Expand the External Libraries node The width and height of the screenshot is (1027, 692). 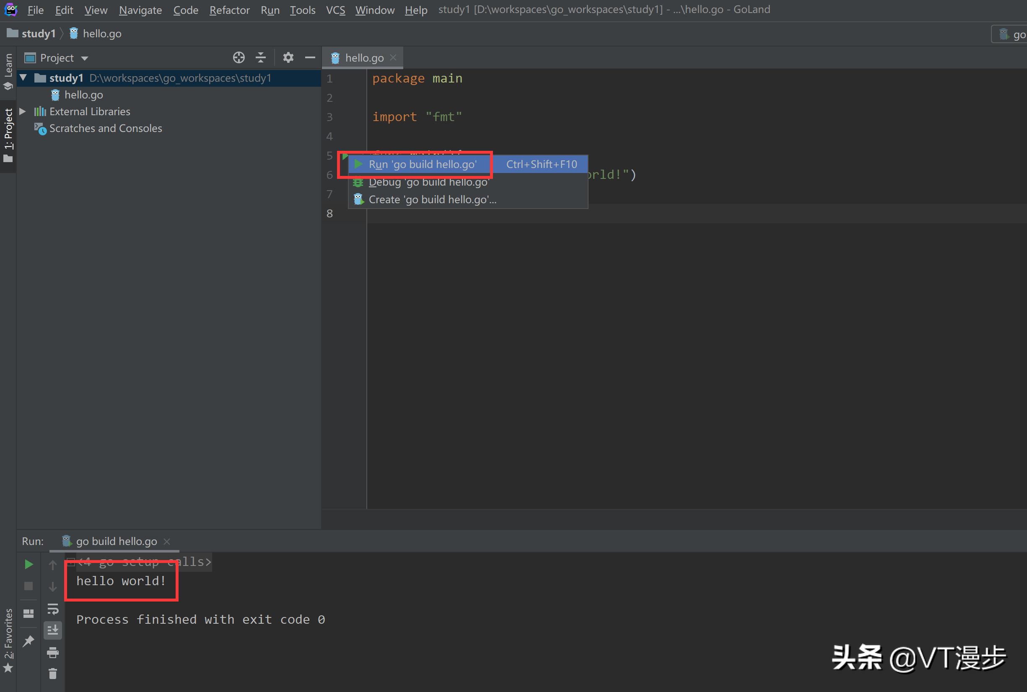click(23, 112)
